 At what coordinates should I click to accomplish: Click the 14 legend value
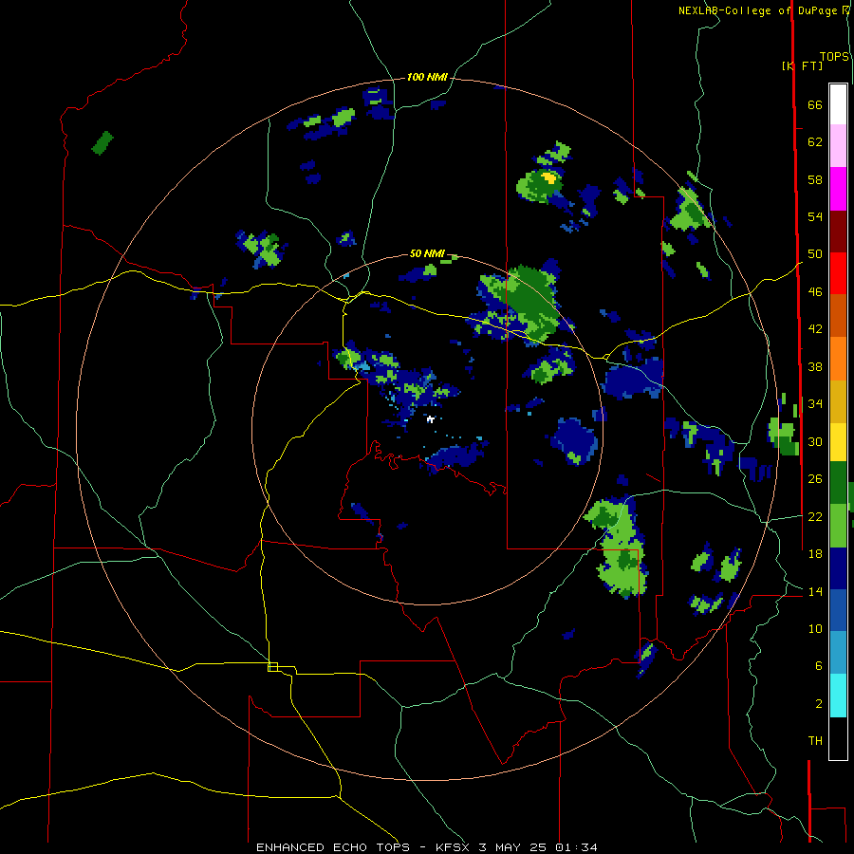(x=815, y=591)
